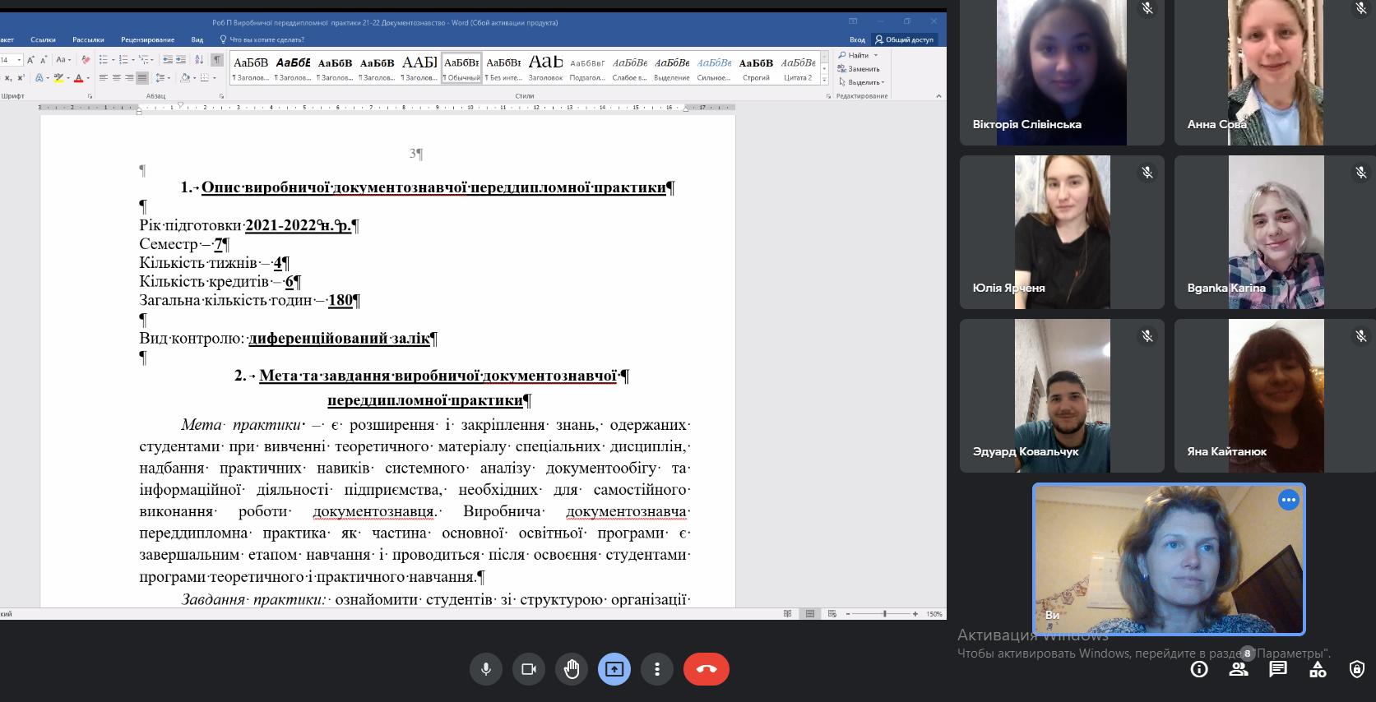
Task: Click the Общий доступ share button
Action: coord(904,39)
